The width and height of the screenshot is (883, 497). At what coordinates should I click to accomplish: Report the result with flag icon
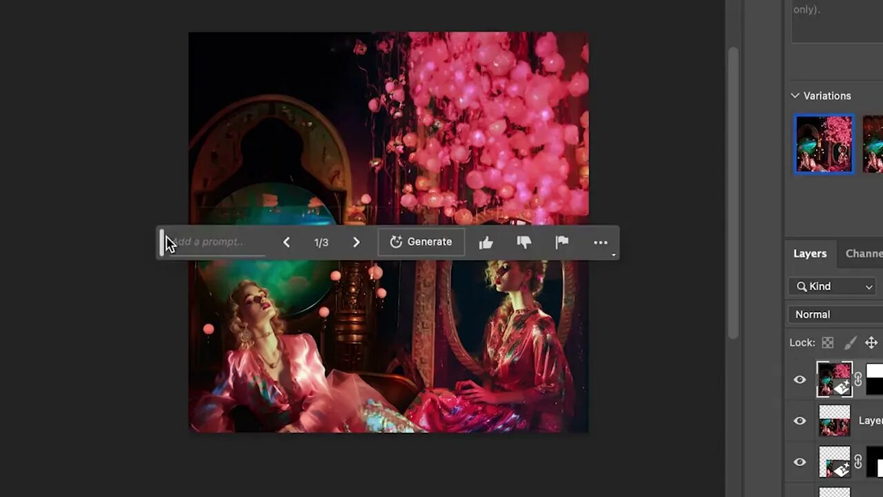(562, 242)
